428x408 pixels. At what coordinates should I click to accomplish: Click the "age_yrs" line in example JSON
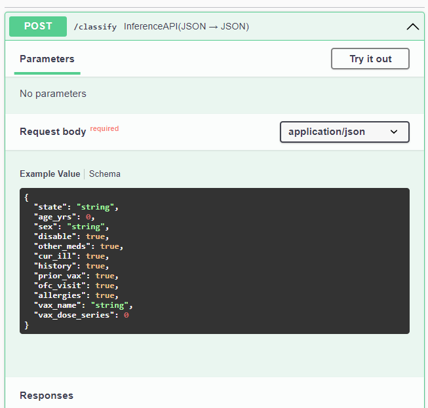(64, 217)
